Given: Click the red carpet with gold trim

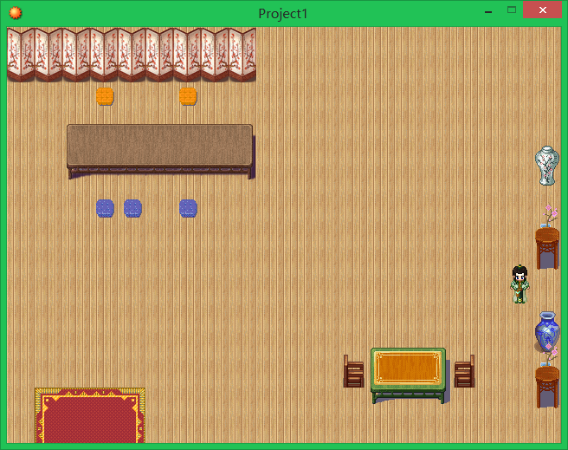Looking at the screenshot, I should click(90, 415).
